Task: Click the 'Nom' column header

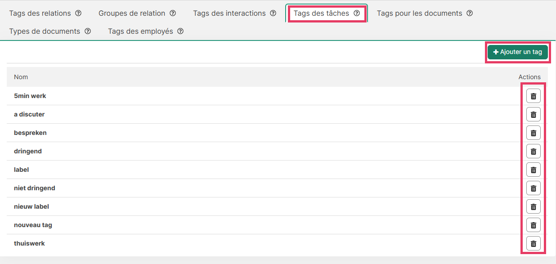Action: click(21, 77)
